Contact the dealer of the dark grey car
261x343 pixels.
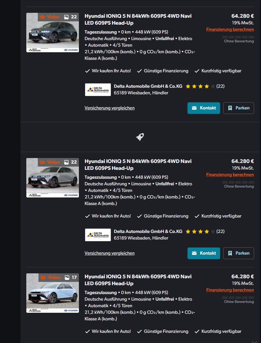[204, 108]
